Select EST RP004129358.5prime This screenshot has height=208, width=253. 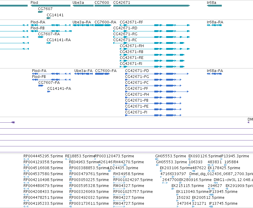pyautogui.click(x=43, y=162)
